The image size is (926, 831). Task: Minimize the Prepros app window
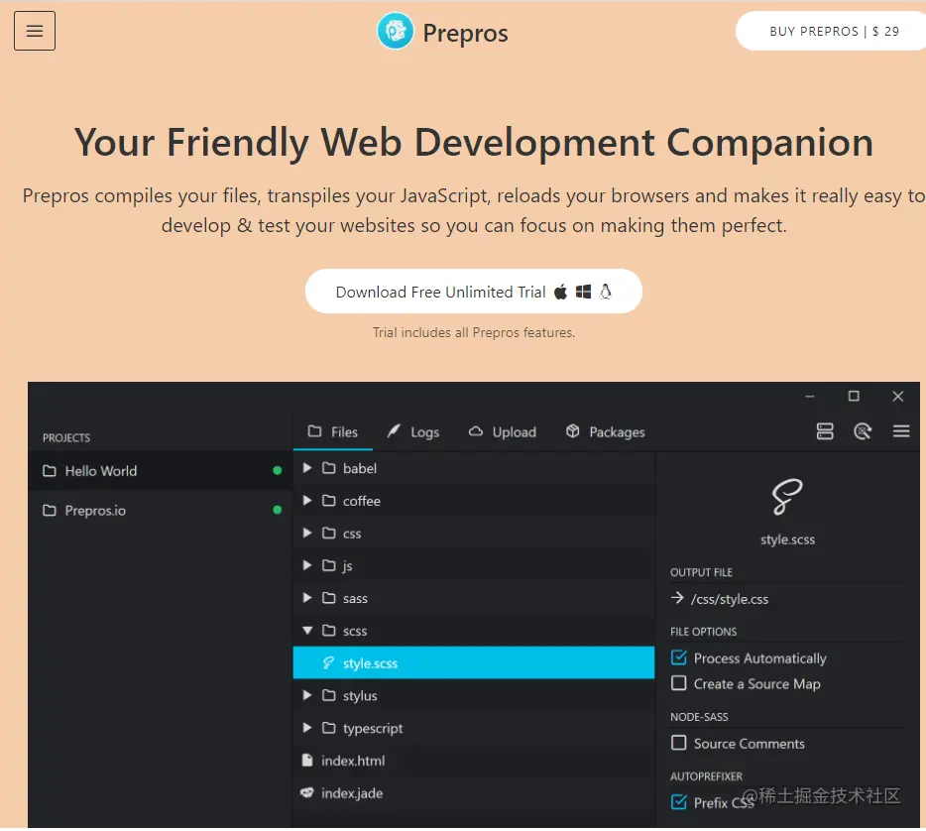pos(810,397)
